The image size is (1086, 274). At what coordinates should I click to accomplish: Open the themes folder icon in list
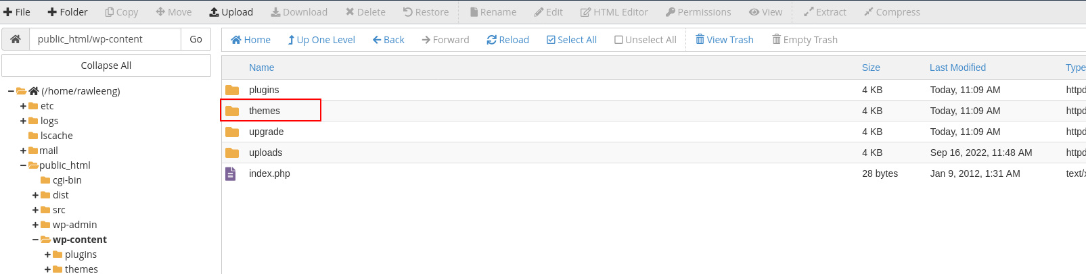(x=232, y=111)
